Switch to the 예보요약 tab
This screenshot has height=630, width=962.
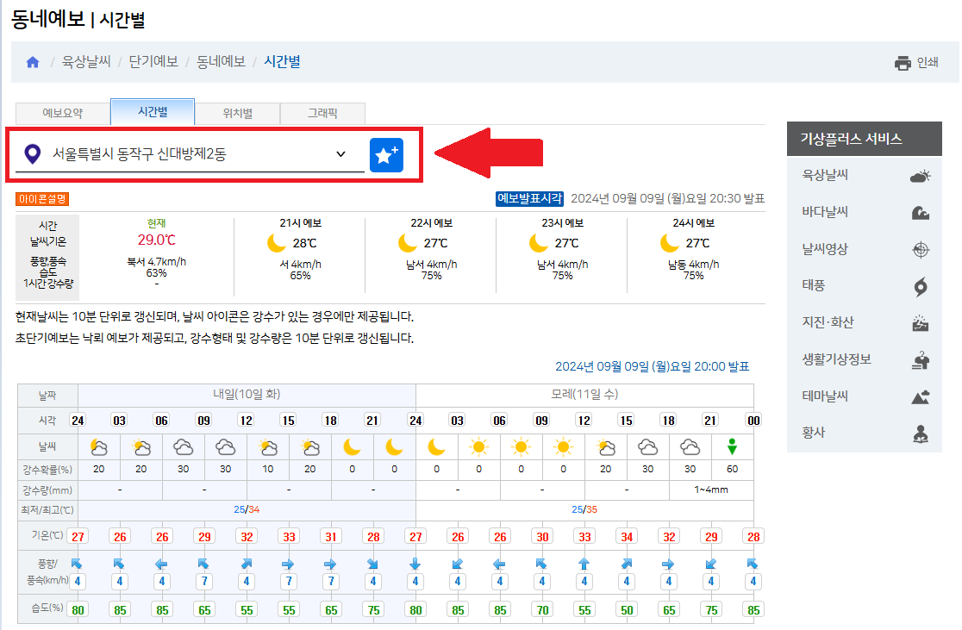(x=62, y=113)
